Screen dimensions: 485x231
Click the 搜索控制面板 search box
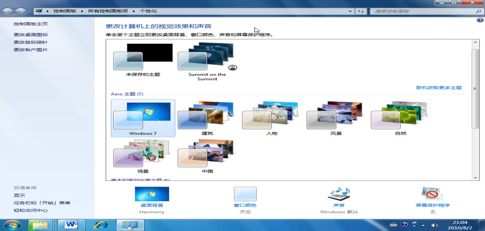(x=421, y=11)
